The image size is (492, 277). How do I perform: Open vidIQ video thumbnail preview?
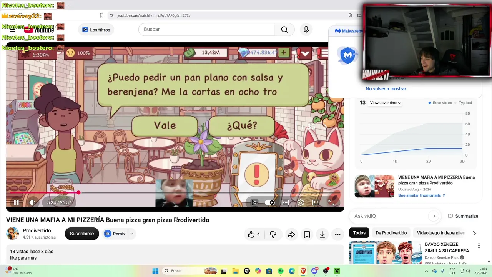click(374, 187)
